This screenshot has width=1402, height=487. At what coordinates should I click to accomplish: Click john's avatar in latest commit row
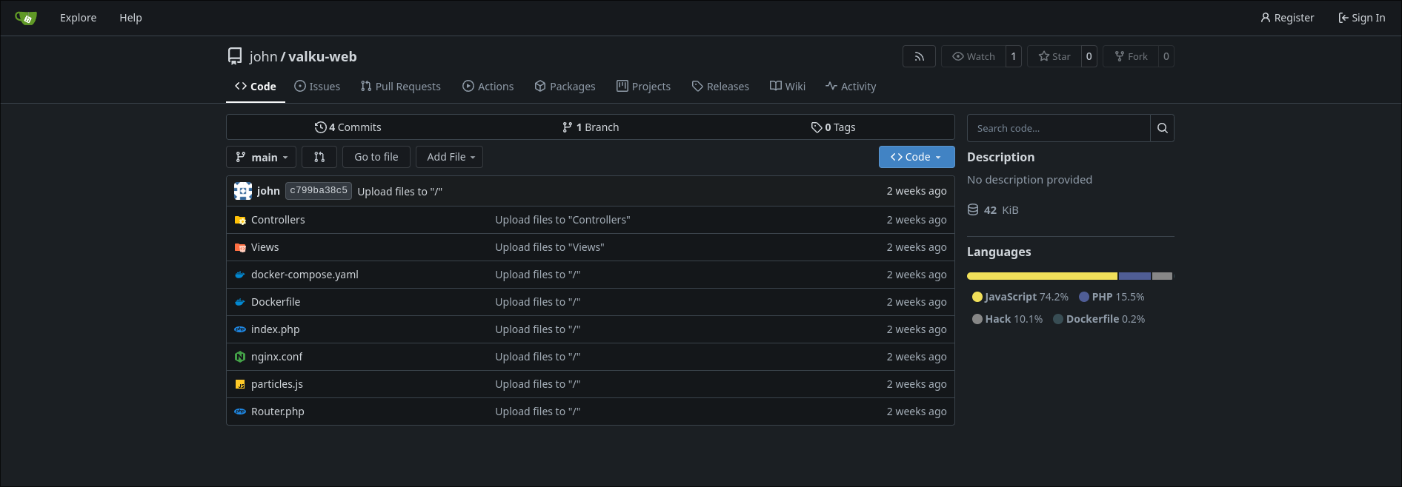point(243,191)
